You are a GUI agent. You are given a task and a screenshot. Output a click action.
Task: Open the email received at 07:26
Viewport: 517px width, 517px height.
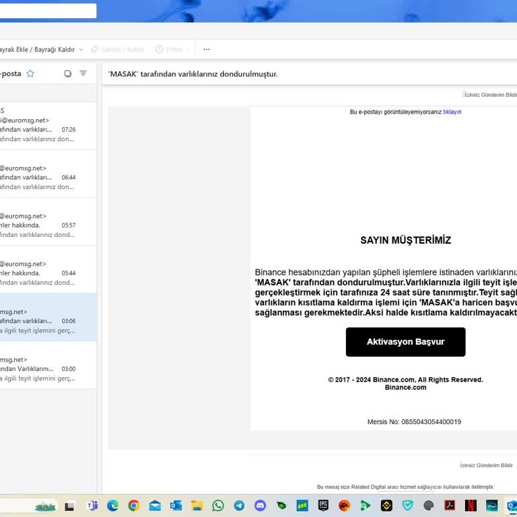pyautogui.click(x=40, y=125)
